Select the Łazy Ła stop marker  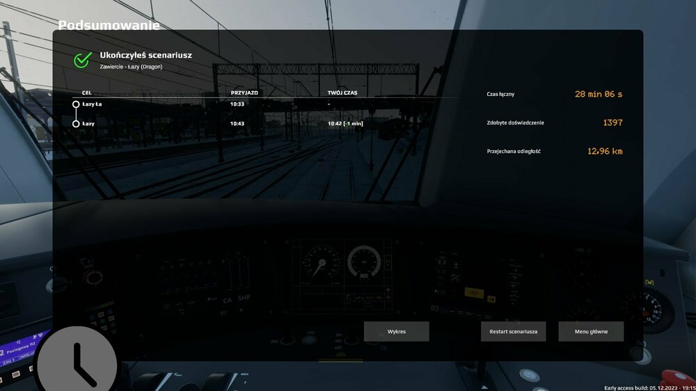(x=76, y=104)
